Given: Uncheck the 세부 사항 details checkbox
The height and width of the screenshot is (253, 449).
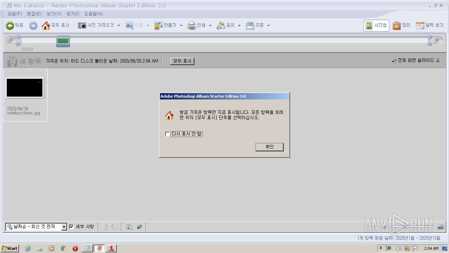Looking at the screenshot, I should coord(71,227).
